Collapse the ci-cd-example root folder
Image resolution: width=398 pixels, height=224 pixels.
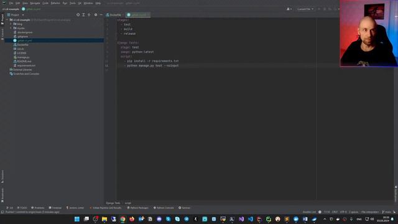pos(7,20)
